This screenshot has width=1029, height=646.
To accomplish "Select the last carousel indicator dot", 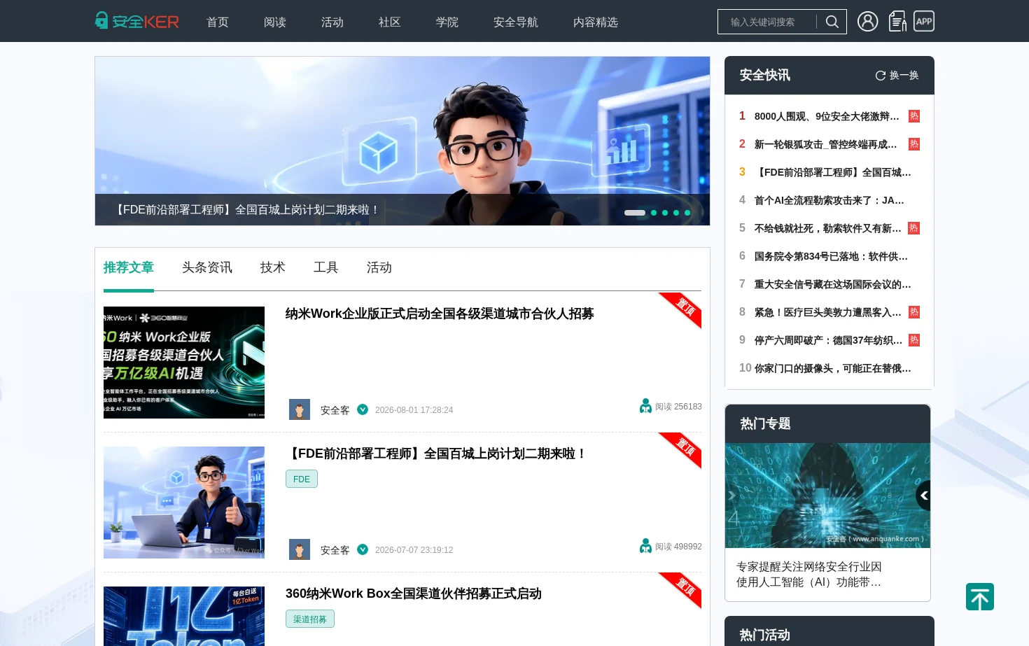I will pos(687,213).
